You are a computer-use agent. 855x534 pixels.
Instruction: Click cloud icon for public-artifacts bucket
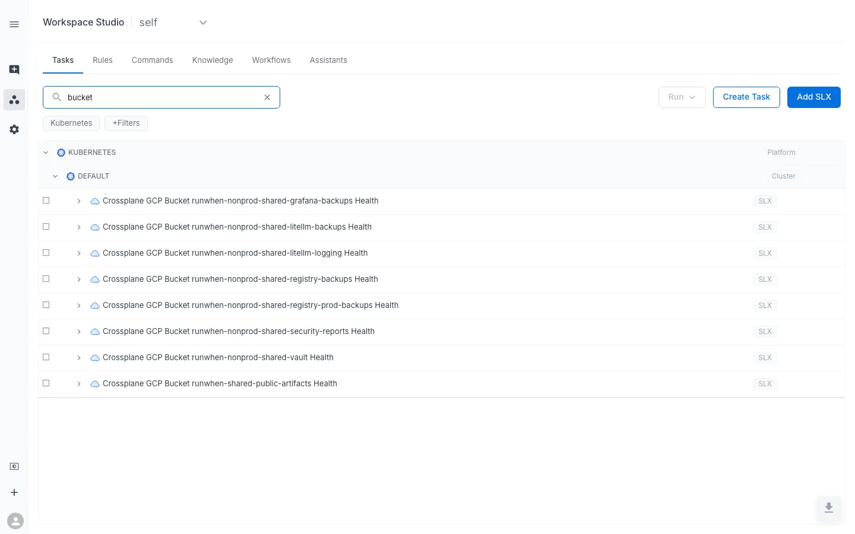[x=95, y=384]
